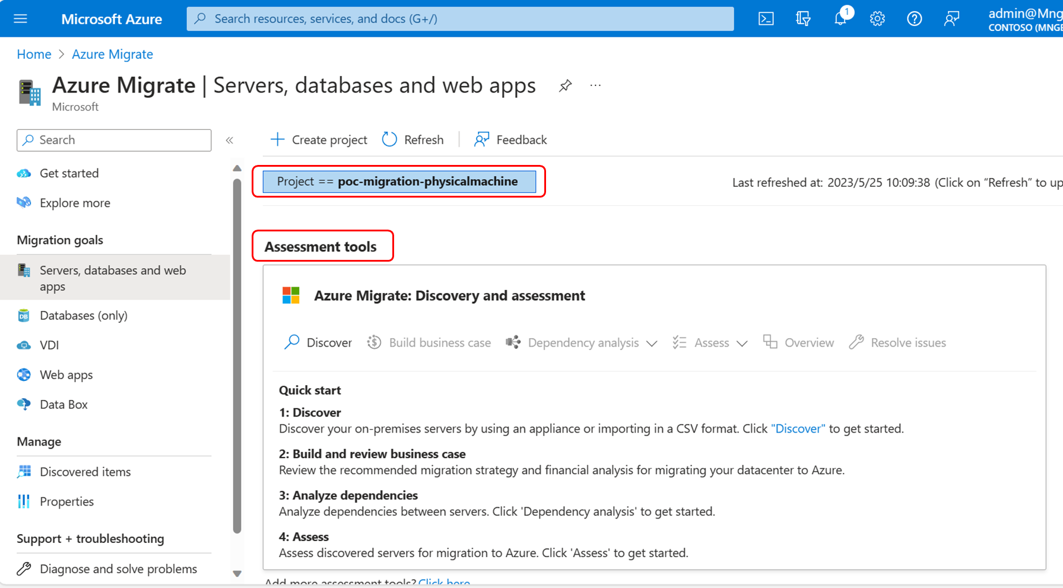Click the "Click here" assessment tools link
This screenshot has height=588, width=1063.
click(x=444, y=581)
